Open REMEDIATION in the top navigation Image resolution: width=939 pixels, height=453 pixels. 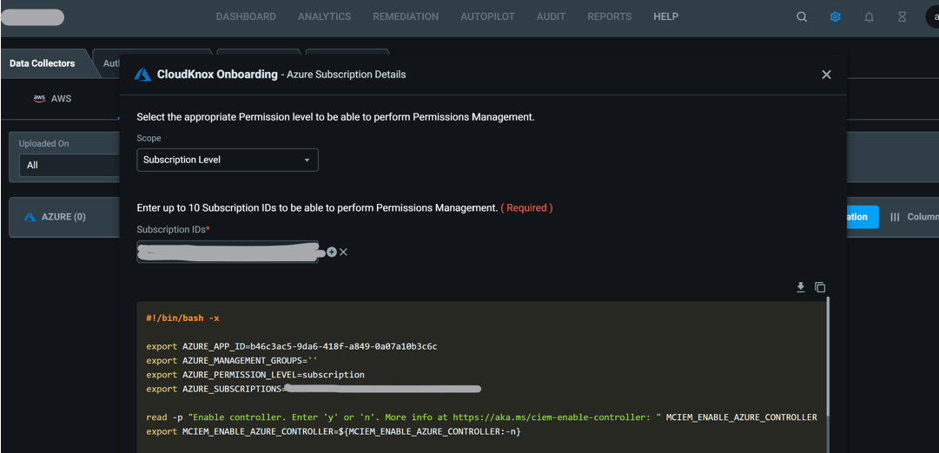[406, 16]
